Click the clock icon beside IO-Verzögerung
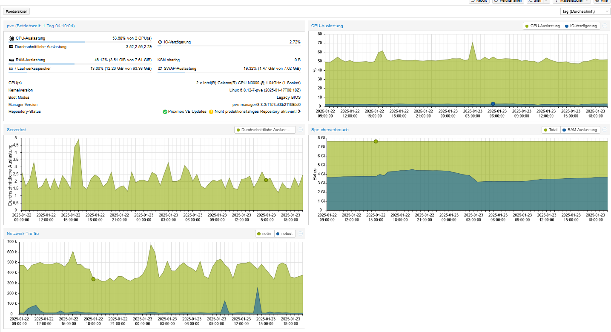Screen dimensions: 611x332 (160, 42)
